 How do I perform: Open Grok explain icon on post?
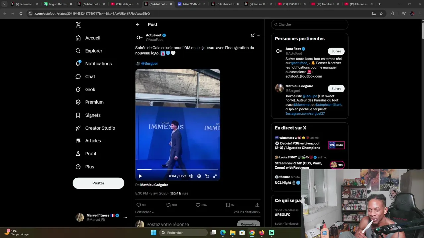[253, 35]
